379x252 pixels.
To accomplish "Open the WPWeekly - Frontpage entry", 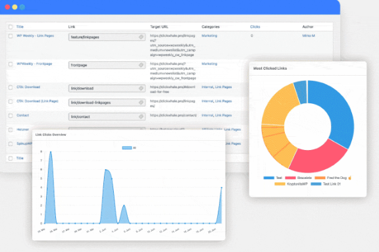I will tap(34, 64).
